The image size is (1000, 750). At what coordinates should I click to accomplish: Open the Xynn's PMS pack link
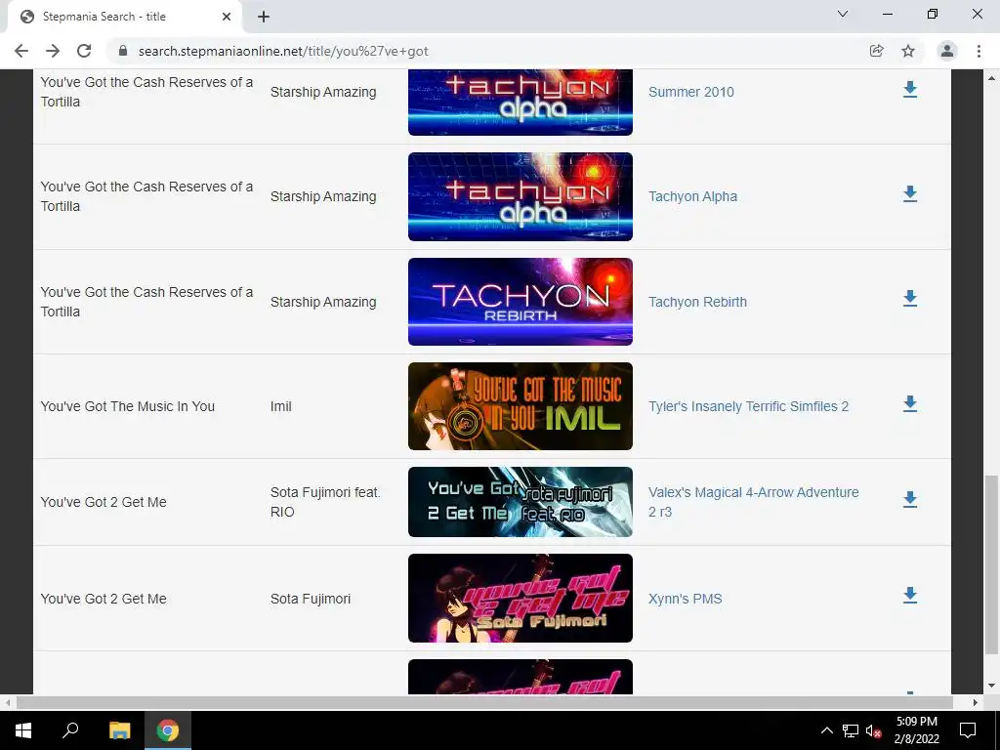[685, 599]
